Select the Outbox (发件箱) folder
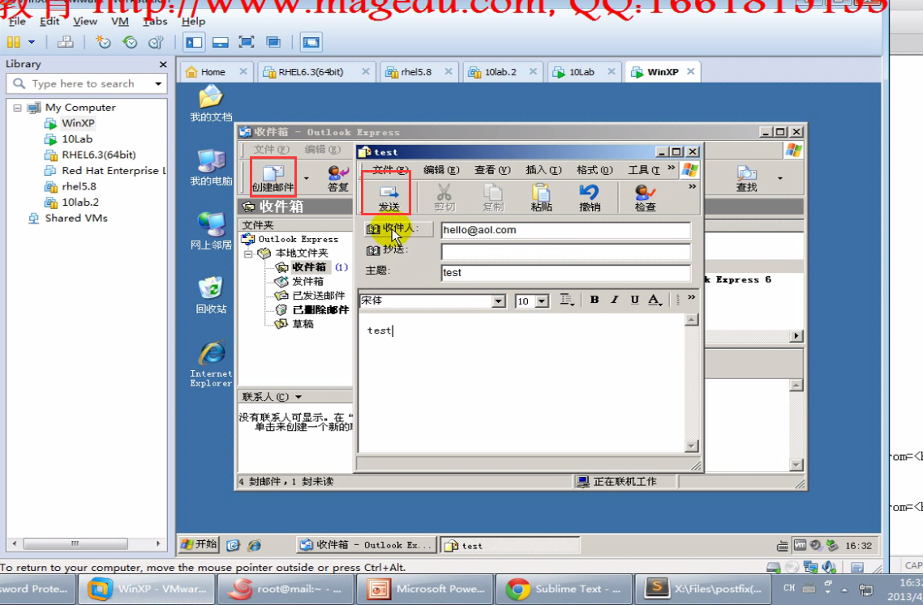The height and width of the screenshot is (605, 923). point(307,281)
